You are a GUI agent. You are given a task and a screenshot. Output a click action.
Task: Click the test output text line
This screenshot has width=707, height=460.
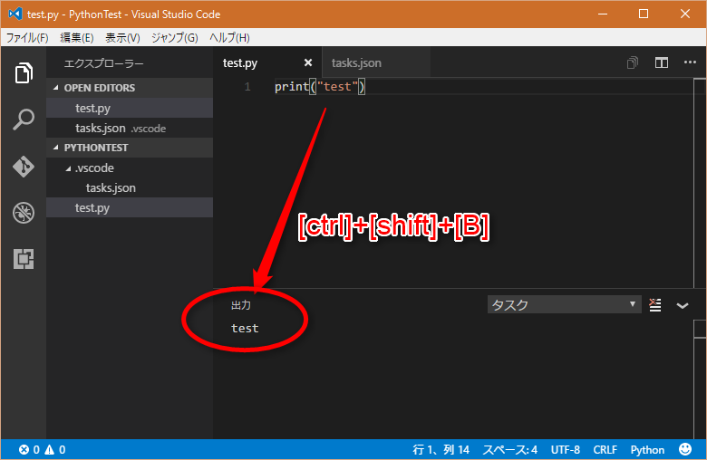[245, 329]
